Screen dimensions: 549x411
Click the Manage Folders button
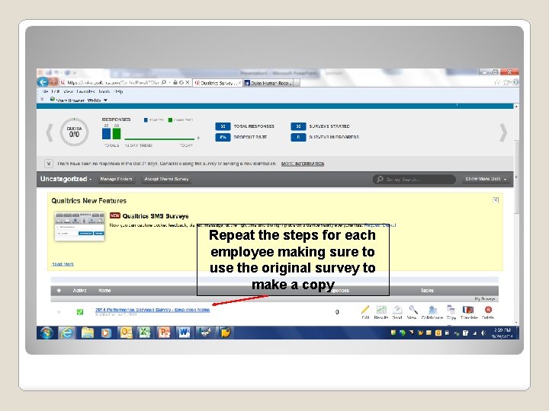point(116,179)
